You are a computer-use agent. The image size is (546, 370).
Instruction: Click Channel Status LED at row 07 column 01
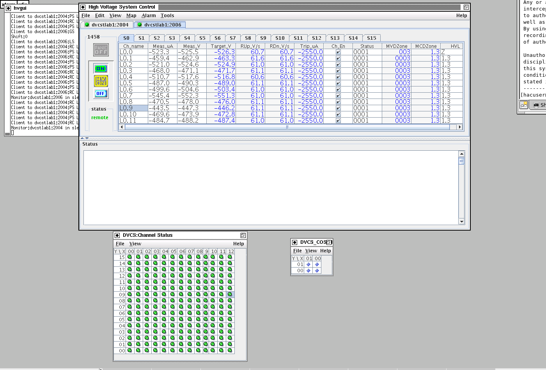click(x=138, y=307)
